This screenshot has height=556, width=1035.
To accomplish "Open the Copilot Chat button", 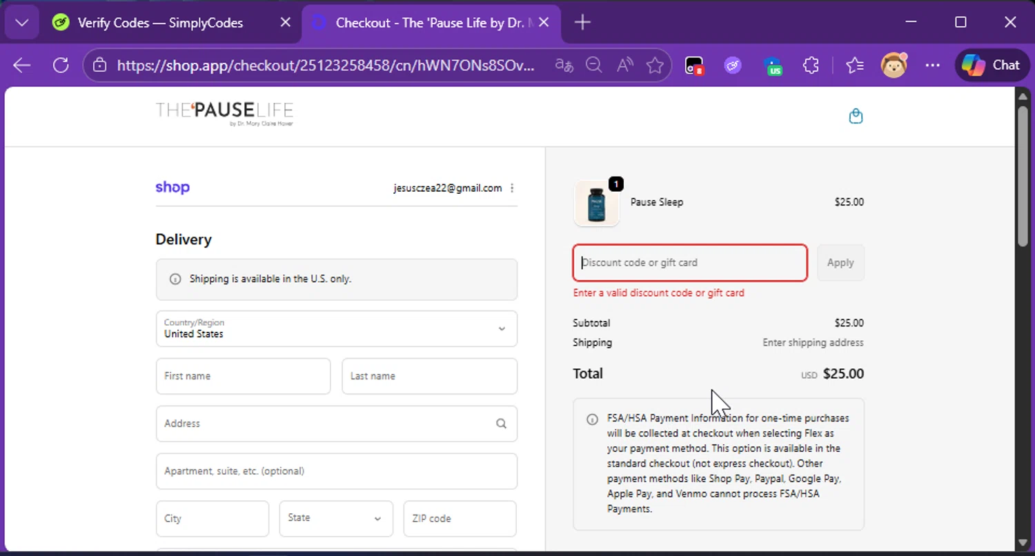I will [x=992, y=66].
